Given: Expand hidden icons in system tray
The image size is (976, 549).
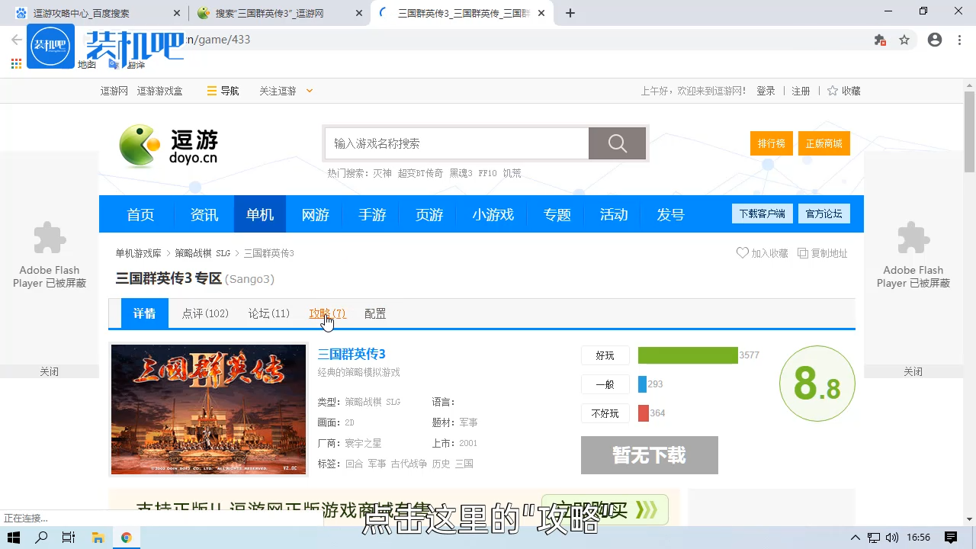Looking at the screenshot, I should click(x=855, y=538).
